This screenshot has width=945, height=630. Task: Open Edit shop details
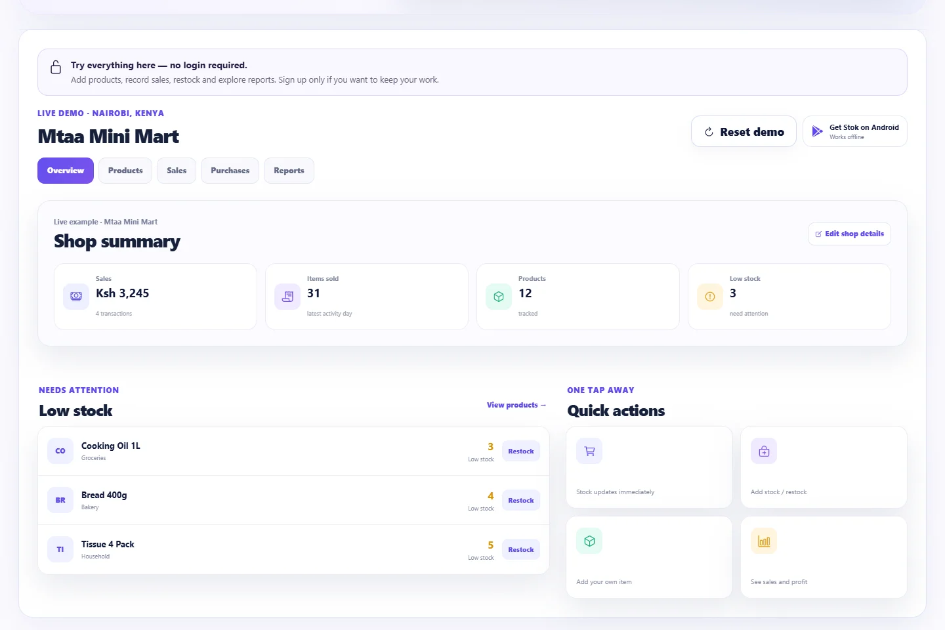(849, 234)
